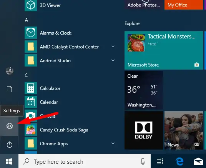Click the letter C group header
The height and width of the screenshot is (168, 206).
(26, 75)
